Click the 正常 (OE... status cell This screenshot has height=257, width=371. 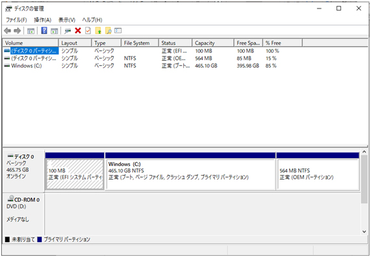pyautogui.click(x=173, y=59)
